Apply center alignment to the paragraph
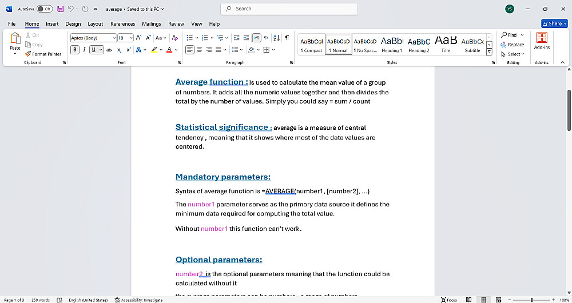 (x=200, y=50)
